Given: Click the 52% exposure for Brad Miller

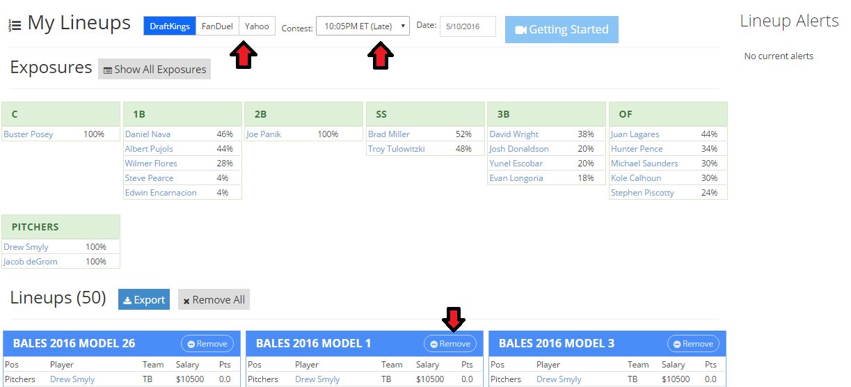Looking at the screenshot, I should pyautogui.click(x=463, y=134).
